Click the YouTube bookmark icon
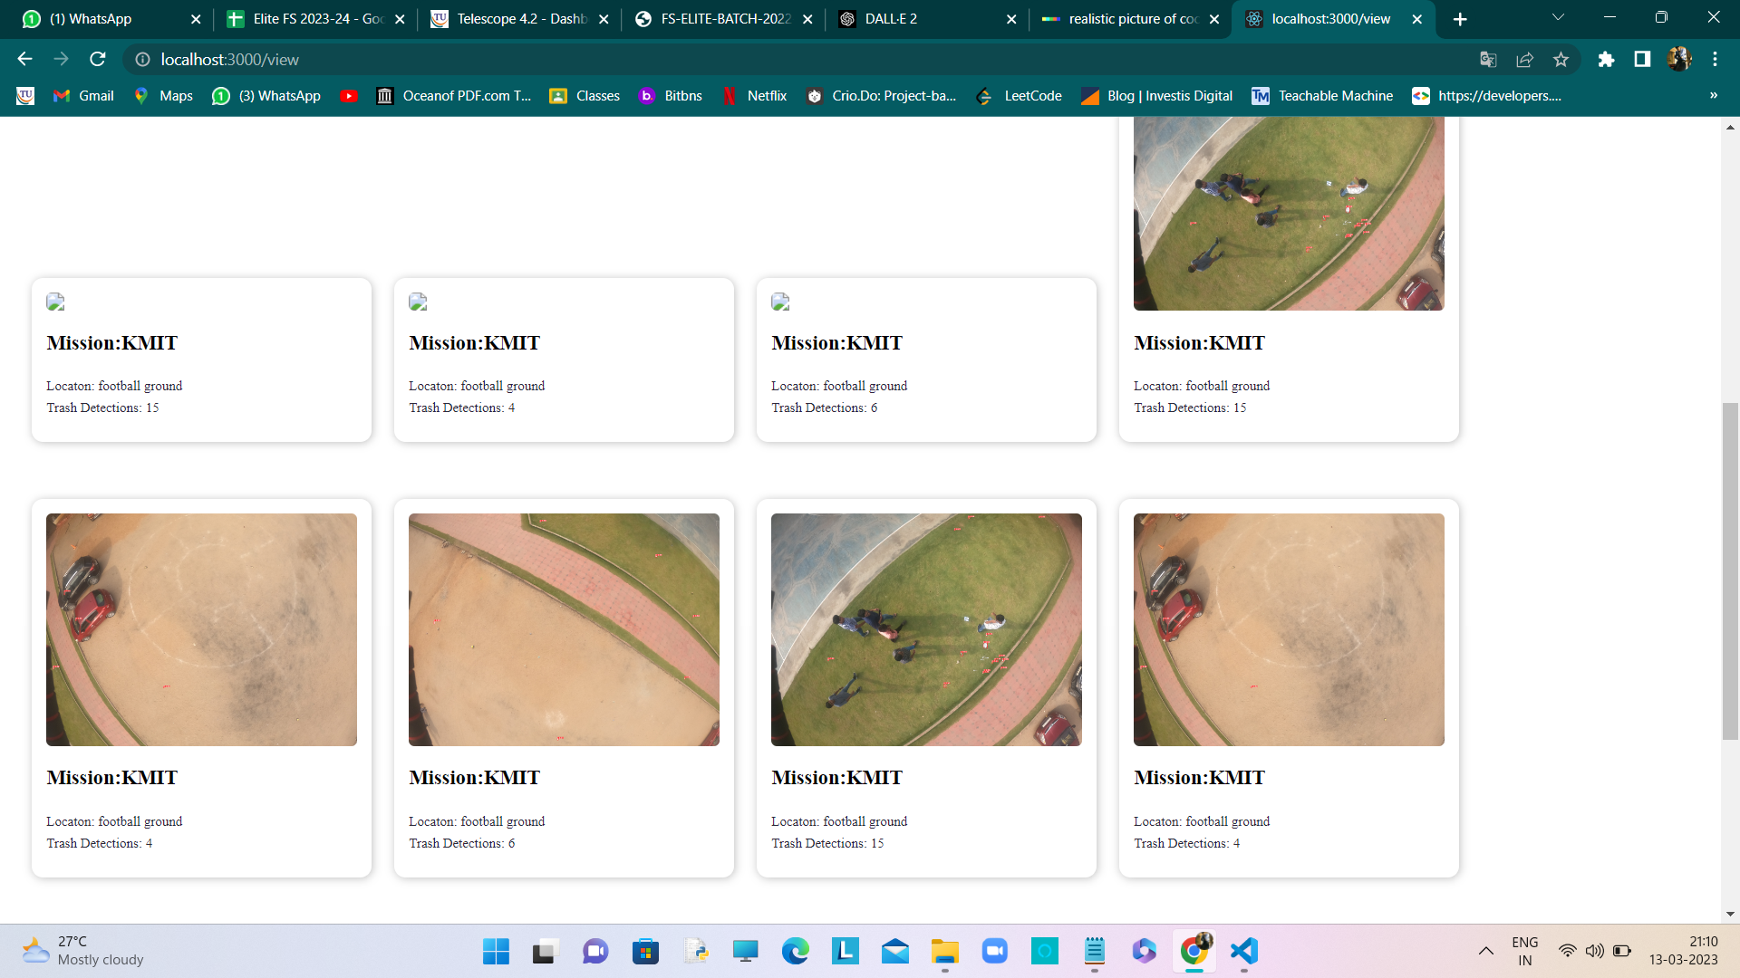 tap(349, 96)
